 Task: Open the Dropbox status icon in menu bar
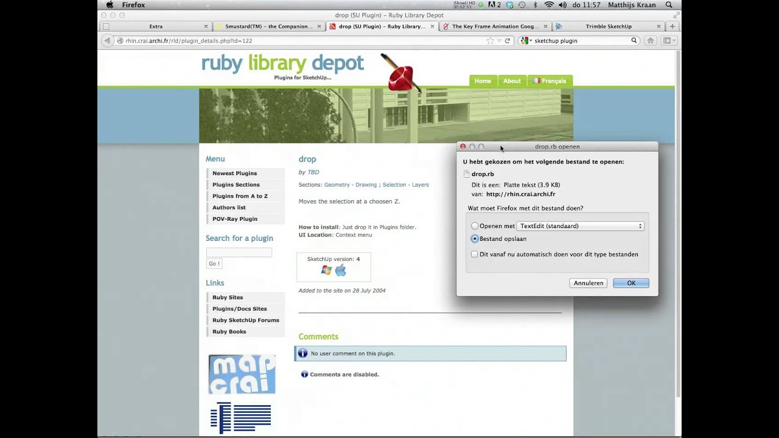(510, 5)
